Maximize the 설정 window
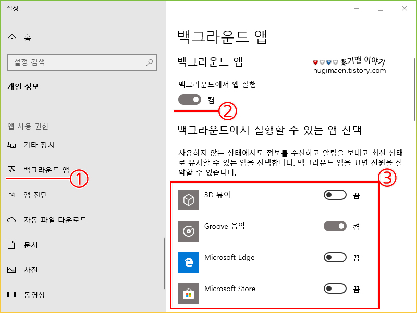 click(x=381, y=8)
